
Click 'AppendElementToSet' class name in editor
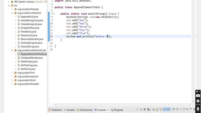(x=87, y=7)
